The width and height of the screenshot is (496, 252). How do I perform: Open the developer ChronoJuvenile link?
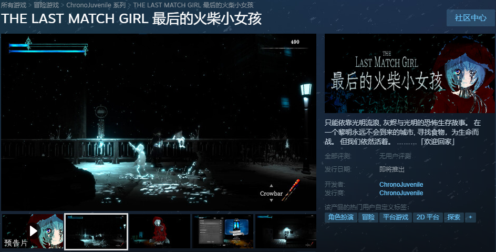401,185
